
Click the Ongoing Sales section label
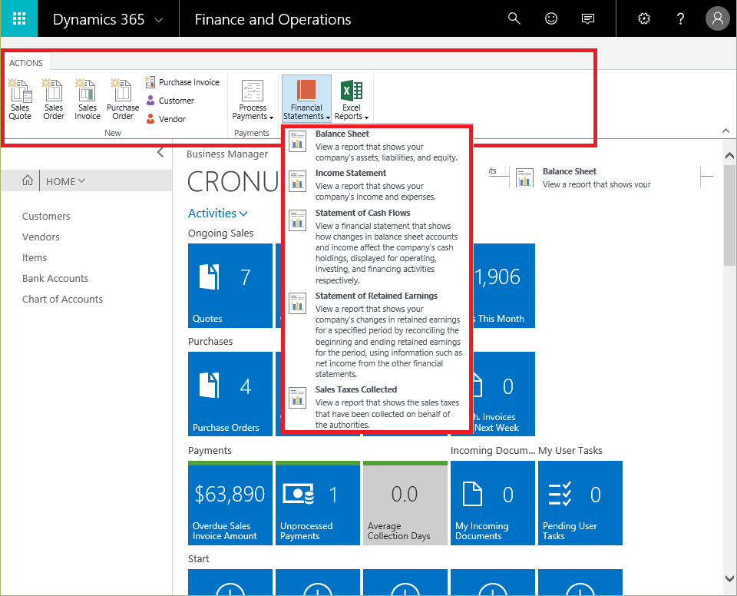point(220,233)
